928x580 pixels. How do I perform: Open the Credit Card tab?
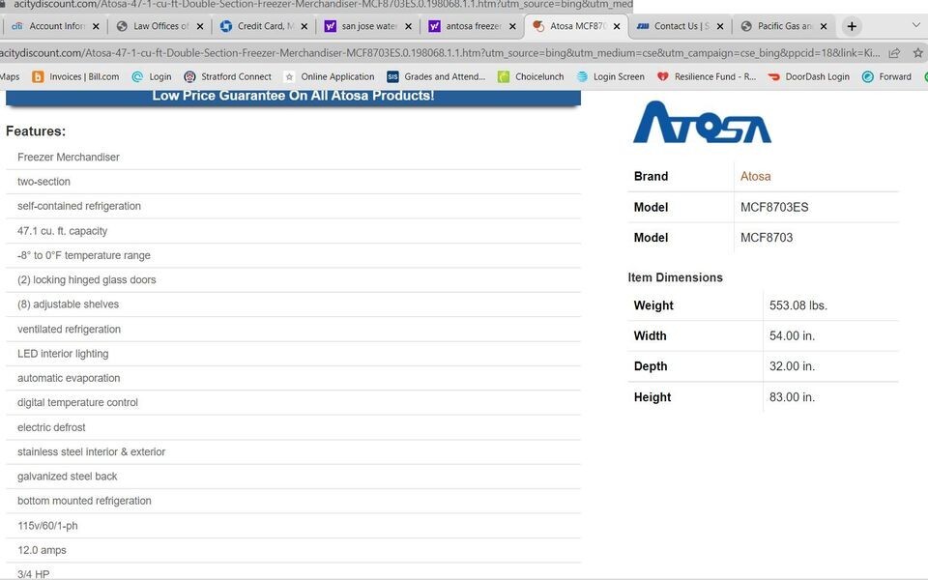[265, 26]
